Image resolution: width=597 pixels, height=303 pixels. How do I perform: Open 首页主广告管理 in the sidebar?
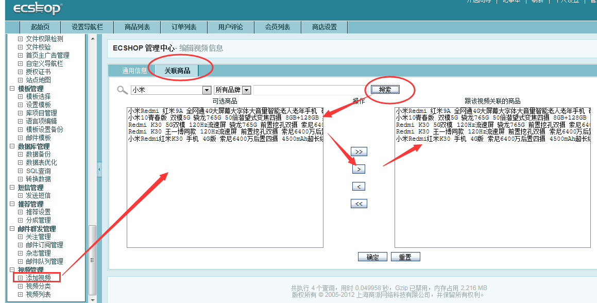pos(47,55)
